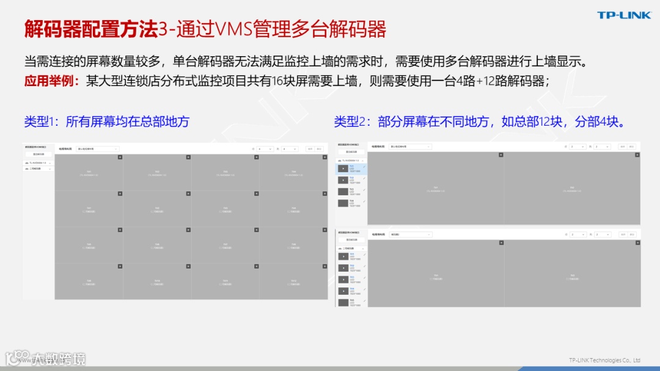This screenshot has width=660, height=371.
Task: Open layout dropdown in TL-NVD6004 two-screen panel
Action: pos(411,146)
